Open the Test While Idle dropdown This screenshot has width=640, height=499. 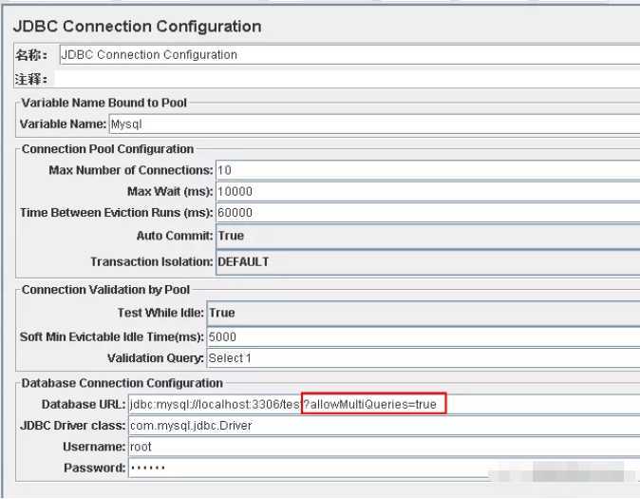pos(424,314)
